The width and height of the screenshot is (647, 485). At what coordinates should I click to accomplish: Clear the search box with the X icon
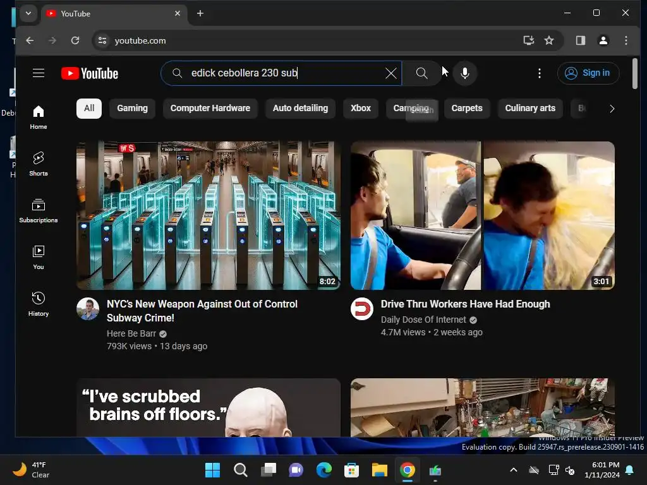390,73
